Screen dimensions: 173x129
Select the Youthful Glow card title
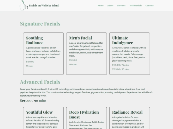click(39, 112)
